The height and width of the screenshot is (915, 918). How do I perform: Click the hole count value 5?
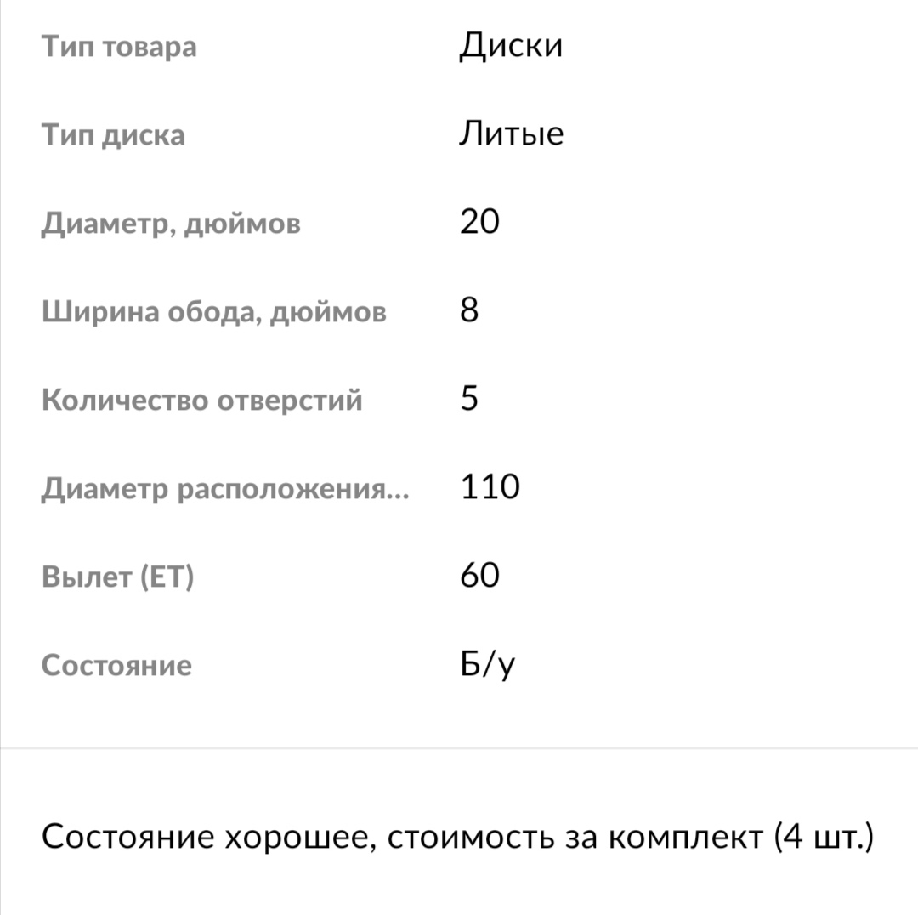coord(469,400)
